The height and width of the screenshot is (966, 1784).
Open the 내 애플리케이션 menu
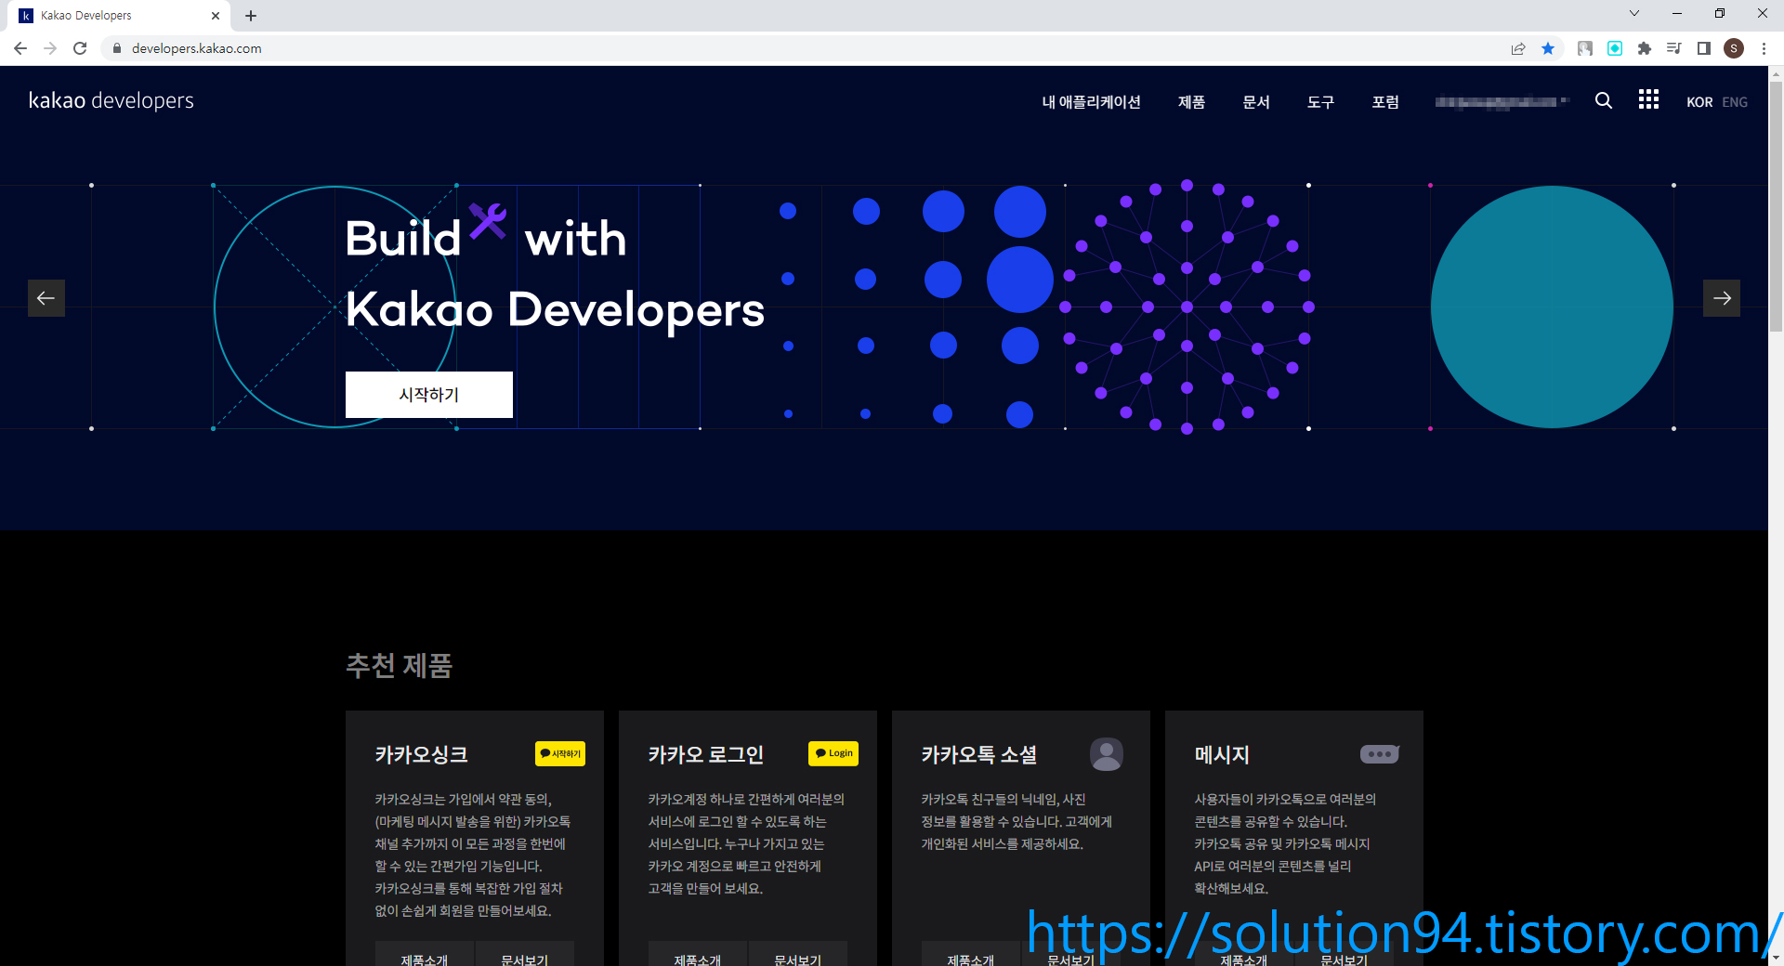tap(1091, 102)
